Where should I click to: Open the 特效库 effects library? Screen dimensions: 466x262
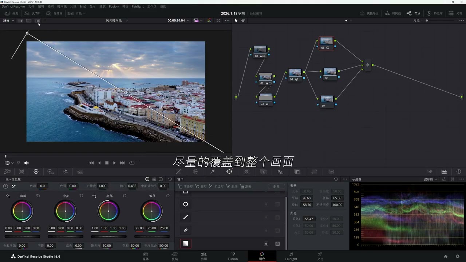pyautogui.click(x=435, y=13)
